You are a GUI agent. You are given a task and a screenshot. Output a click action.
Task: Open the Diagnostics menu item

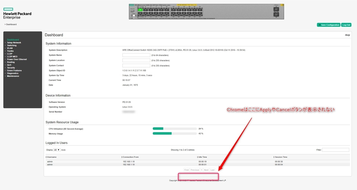pos(13,73)
